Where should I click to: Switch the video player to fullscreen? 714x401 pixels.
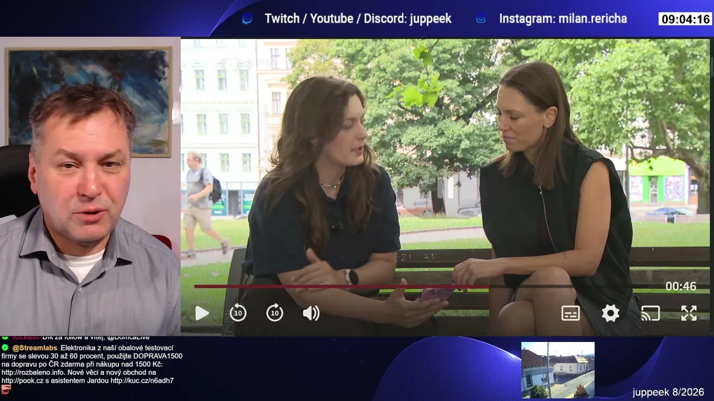tap(689, 313)
